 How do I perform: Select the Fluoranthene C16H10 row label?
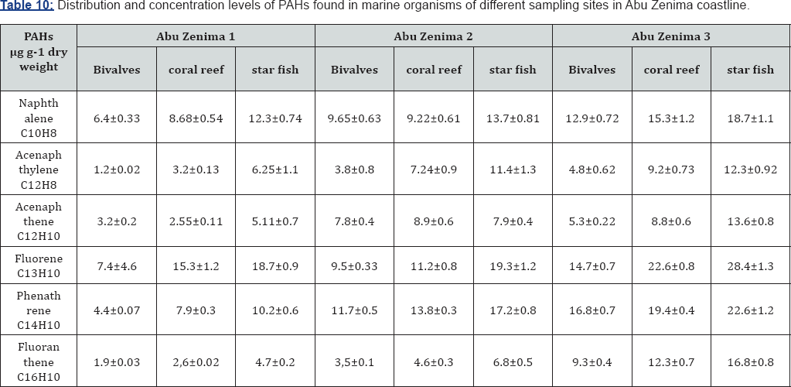pos(39,362)
